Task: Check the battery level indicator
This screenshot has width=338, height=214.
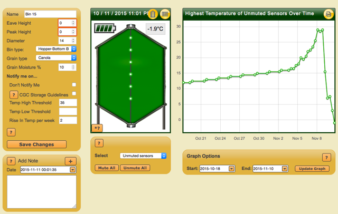Action: pyautogui.click(x=105, y=28)
